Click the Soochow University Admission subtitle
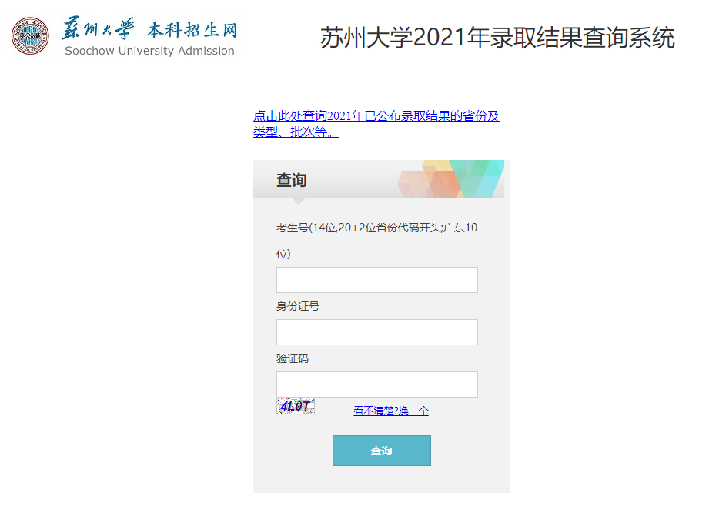 [149, 51]
